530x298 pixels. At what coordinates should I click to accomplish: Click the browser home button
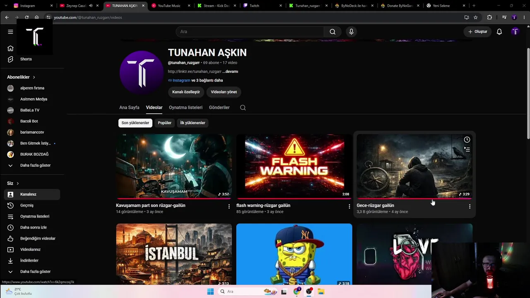coord(36,17)
